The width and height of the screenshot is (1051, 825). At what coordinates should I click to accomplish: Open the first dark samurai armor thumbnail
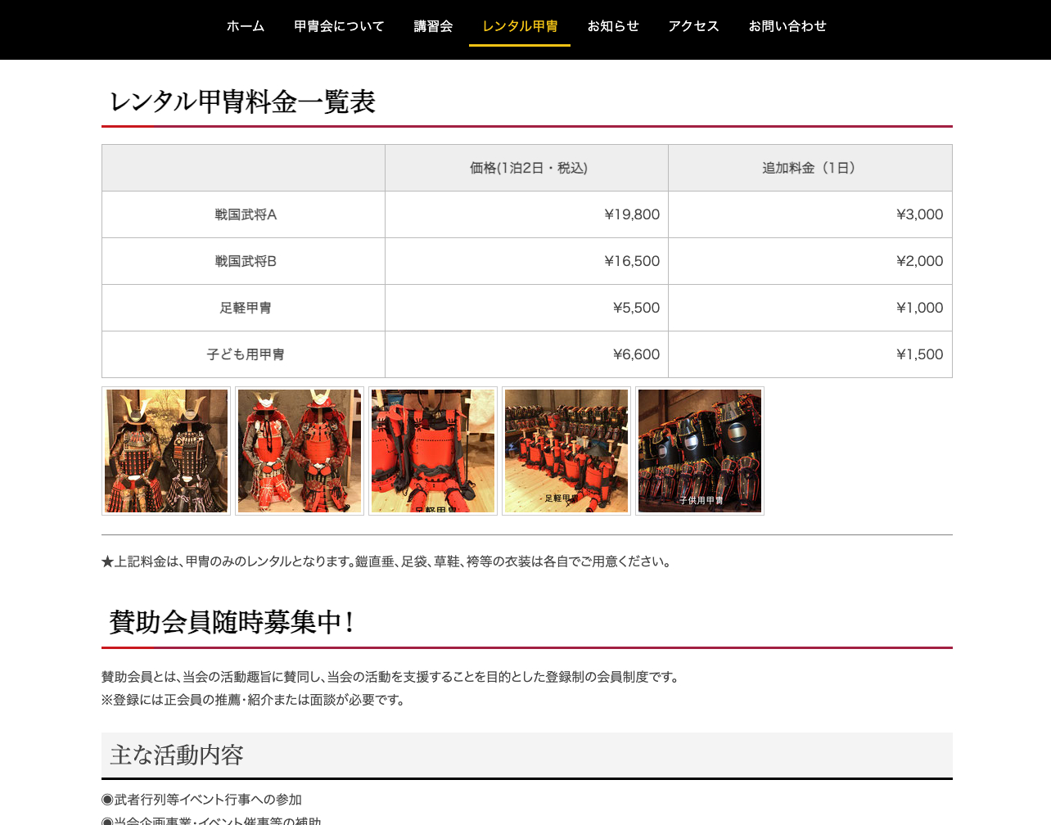pos(166,451)
